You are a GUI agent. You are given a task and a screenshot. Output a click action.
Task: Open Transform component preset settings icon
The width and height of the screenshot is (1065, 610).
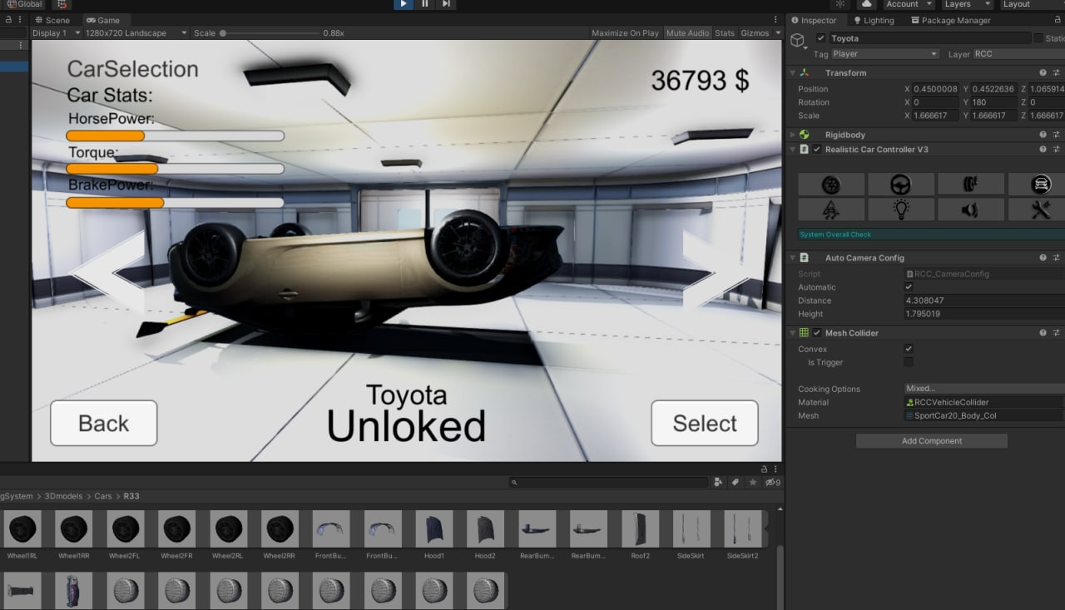point(1056,73)
